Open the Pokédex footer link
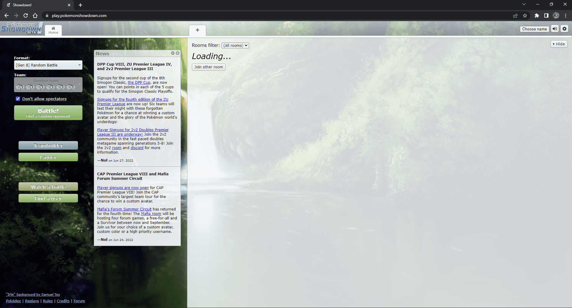 coord(13,301)
